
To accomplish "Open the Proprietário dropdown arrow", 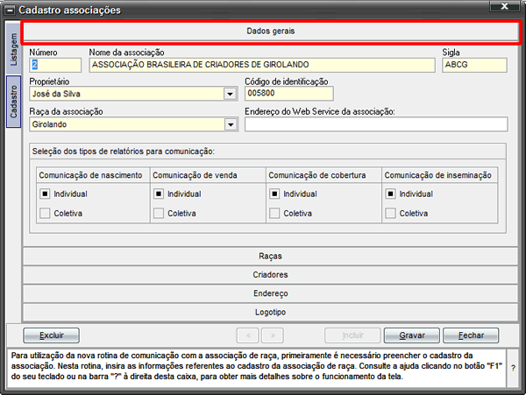I will point(230,94).
